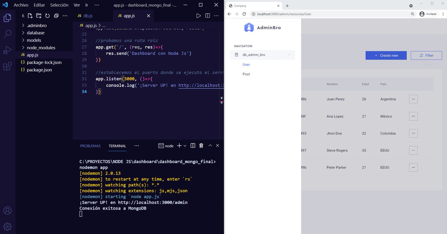Split the terminal panel

point(193,146)
